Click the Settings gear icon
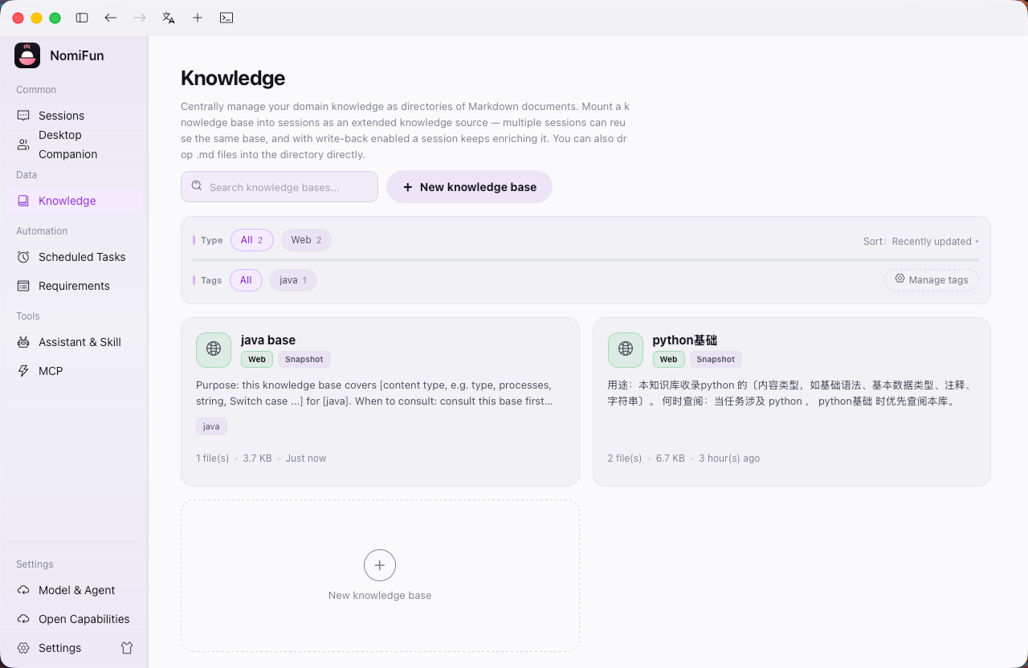The image size is (1028, 668). coord(23,648)
